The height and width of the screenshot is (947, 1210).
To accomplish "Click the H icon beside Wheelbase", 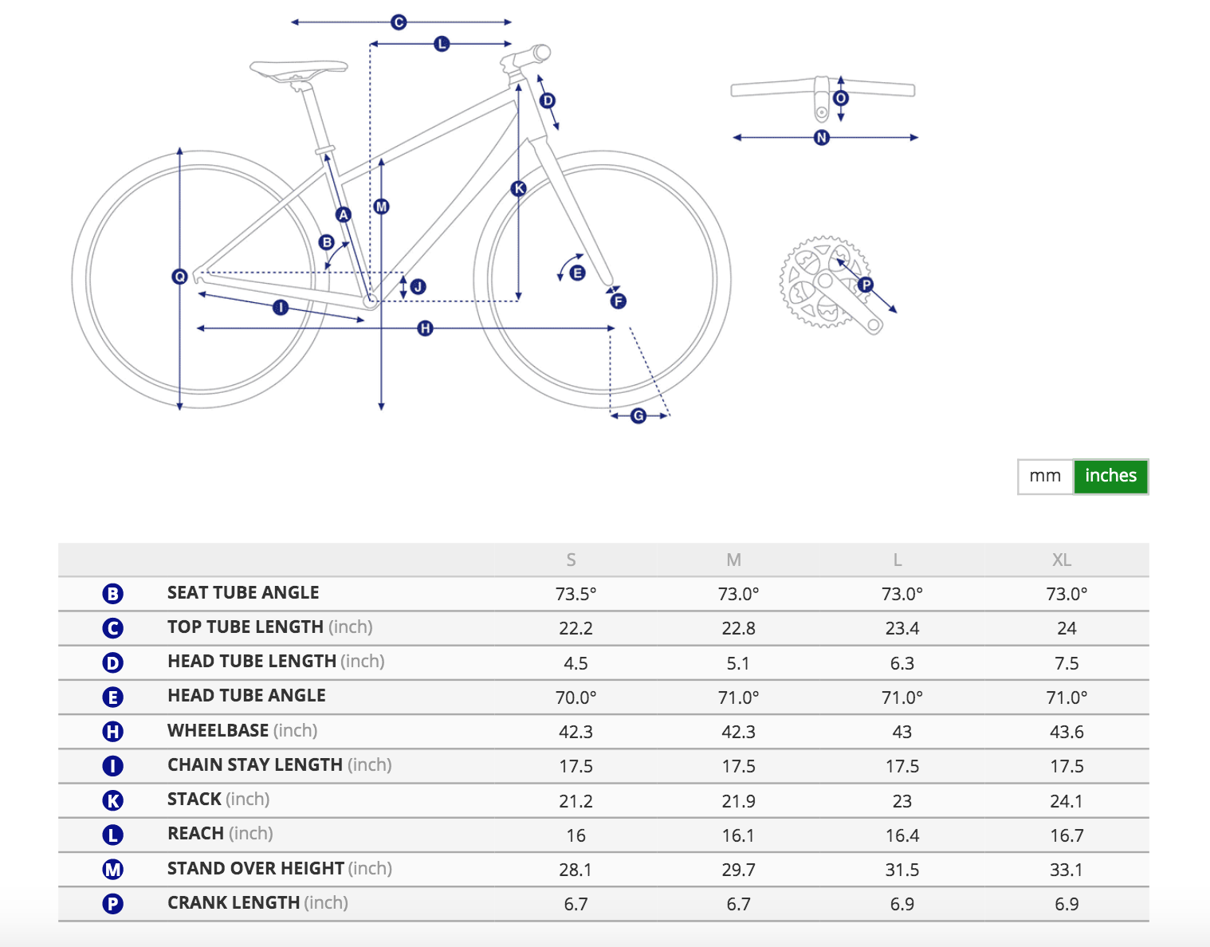I will [x=113, y=732].
